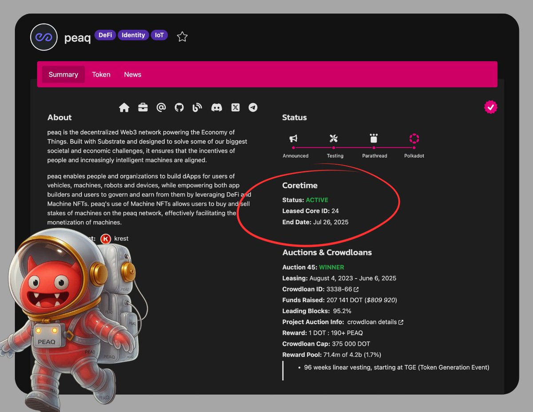
Task: Open the Discord server icon
Action: point(216,107)
